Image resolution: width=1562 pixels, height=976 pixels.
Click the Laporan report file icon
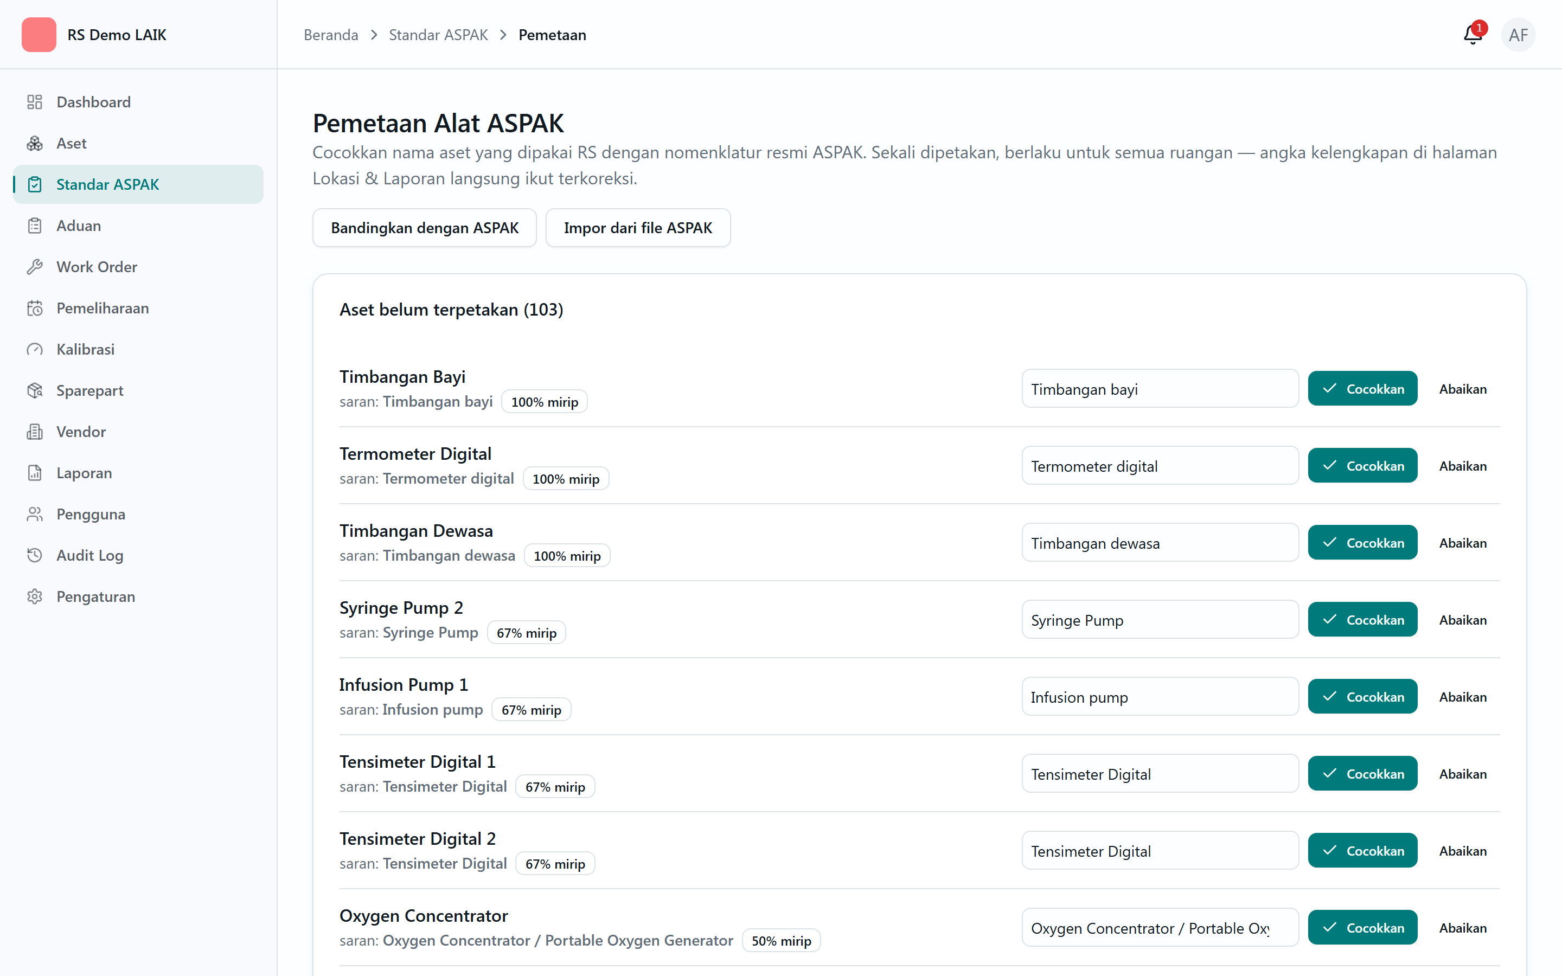pyautogui.click(x=35, y=473)
